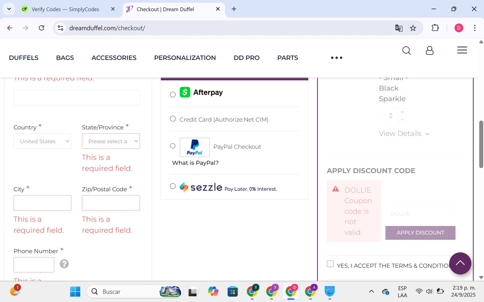Open the hamburger menu icon
The image size is (484, 302).
click(x=462, y=50)
